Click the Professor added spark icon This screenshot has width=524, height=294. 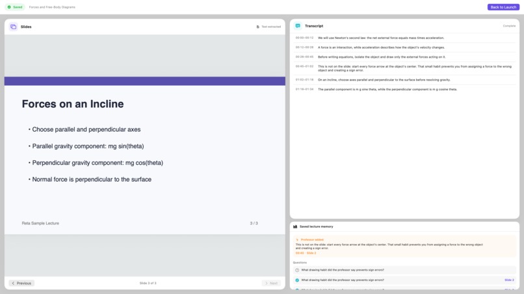[297, 239]
